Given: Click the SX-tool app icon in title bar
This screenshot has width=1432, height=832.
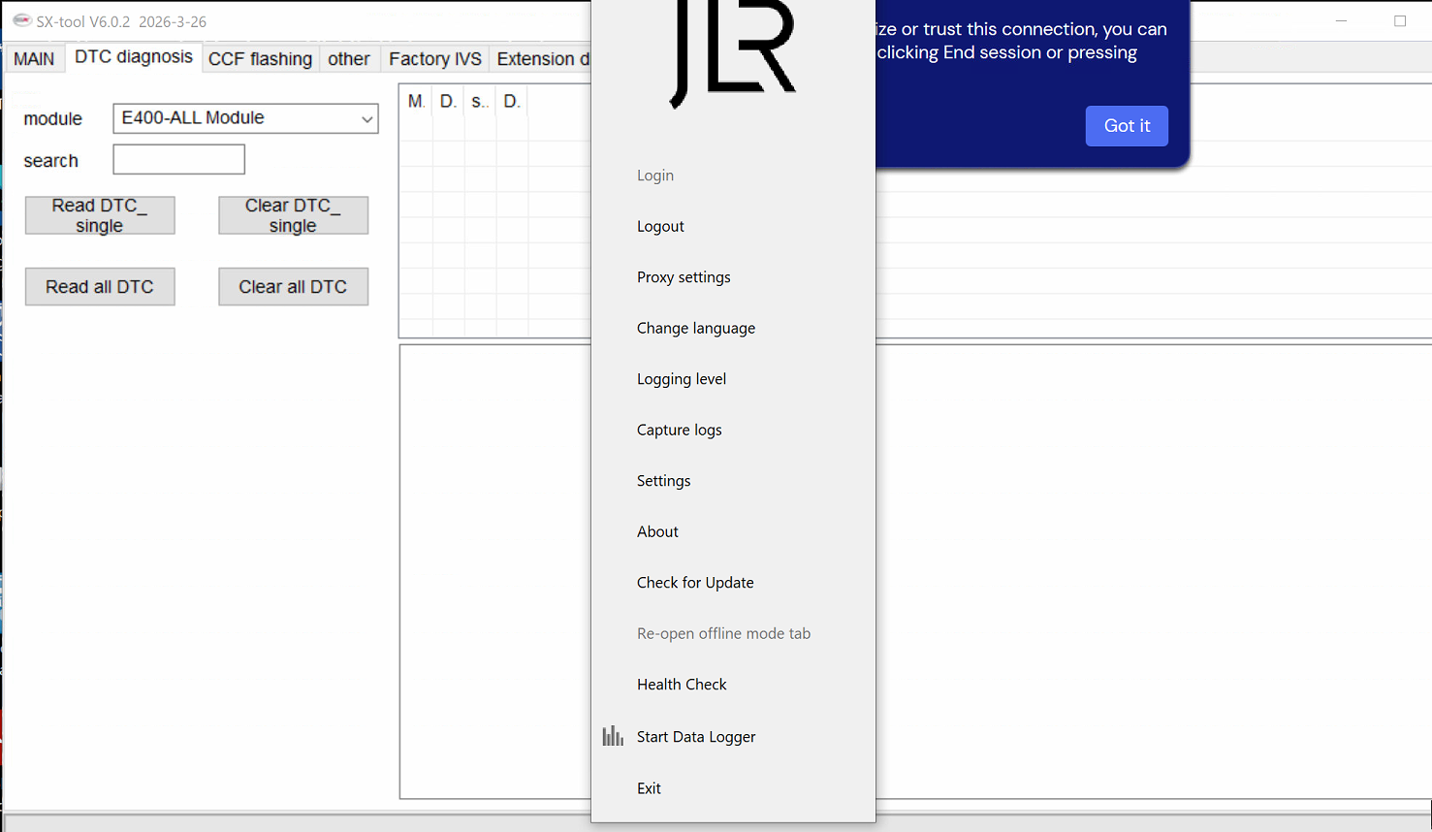Looking at the screenshot, I should [21, 20].
